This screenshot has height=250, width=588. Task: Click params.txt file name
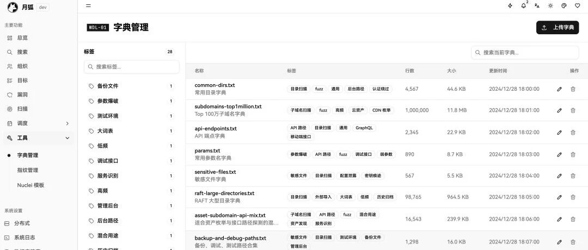pos(207,151)
